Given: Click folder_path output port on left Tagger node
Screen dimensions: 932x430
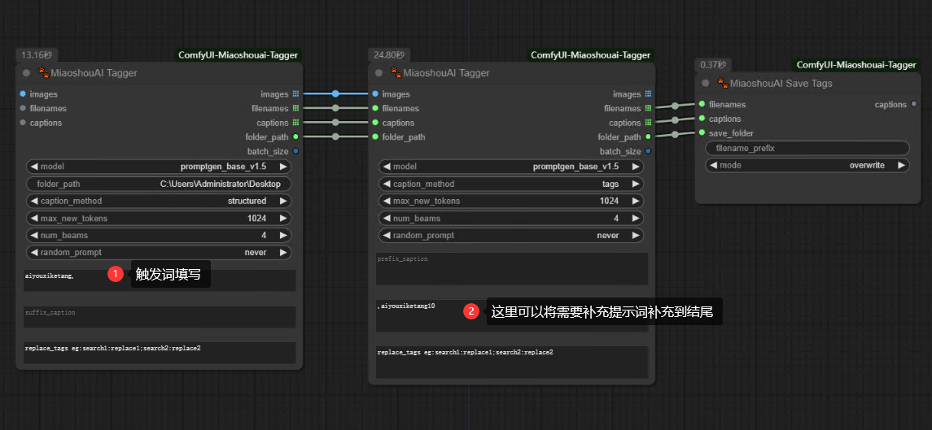Looking at the screenshot, I should click(x=295, y=137).
